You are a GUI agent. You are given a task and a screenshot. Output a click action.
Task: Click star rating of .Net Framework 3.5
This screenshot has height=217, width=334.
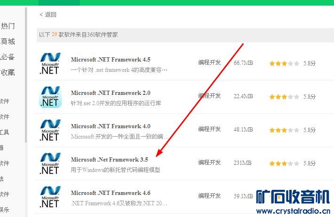coord(284,163)
